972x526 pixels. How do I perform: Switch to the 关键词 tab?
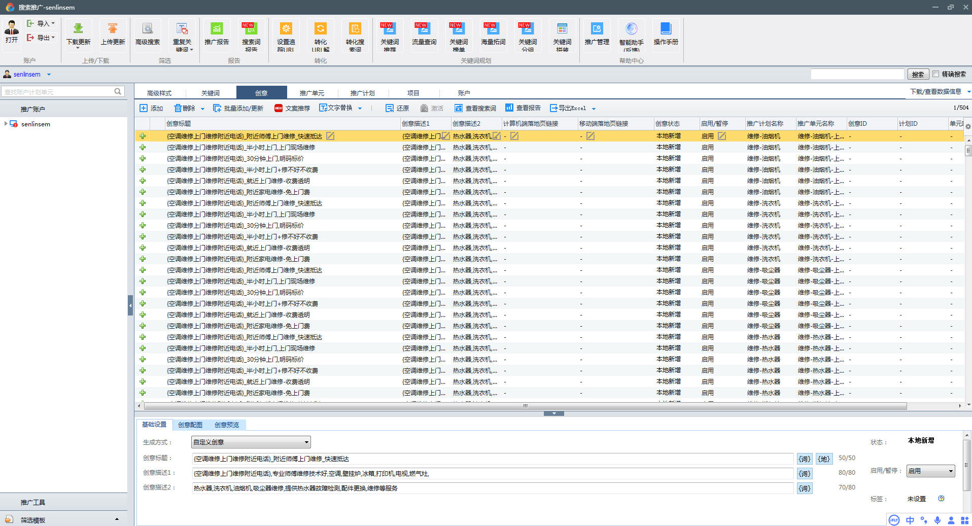click(211, 93)
